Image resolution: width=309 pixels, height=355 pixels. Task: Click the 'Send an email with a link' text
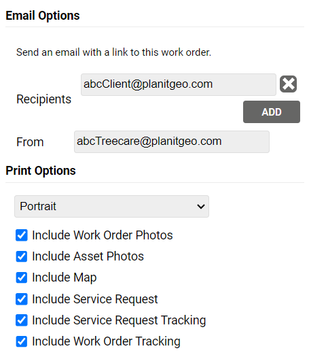[x=113, y=52]
